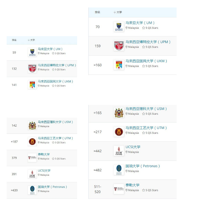200x200 pixels.
Task: Open the 马来西亚工艺大学 (UTM) link ranked =217
Action: point(146,128)
